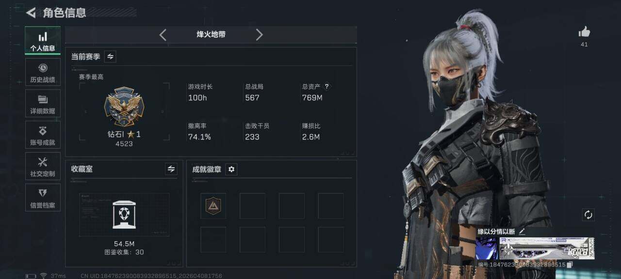This screenshot has height=279, width=621.
Task: Switch to the 详细数据 tab
Action: point(43,104)
